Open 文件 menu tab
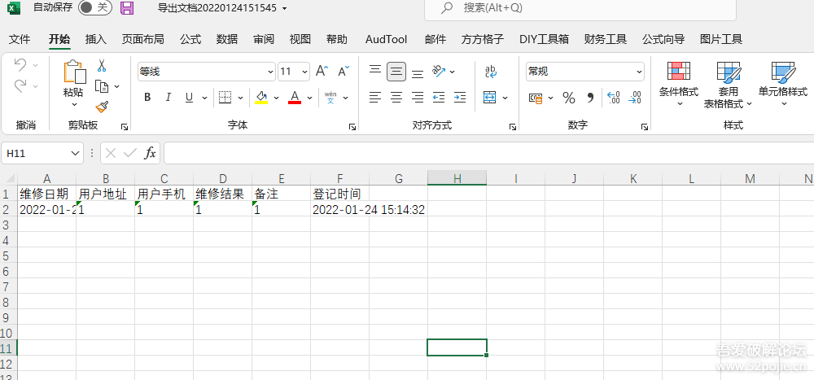 [20, 39]
